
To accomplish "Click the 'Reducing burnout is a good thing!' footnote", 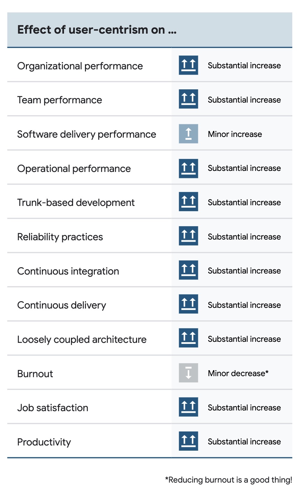I will pyautogui.click(x=229, y=480).
